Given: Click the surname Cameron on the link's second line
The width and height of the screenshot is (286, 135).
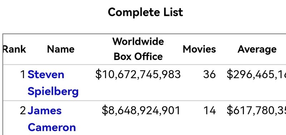Looking at the screenshot, I should pos(52,127).
